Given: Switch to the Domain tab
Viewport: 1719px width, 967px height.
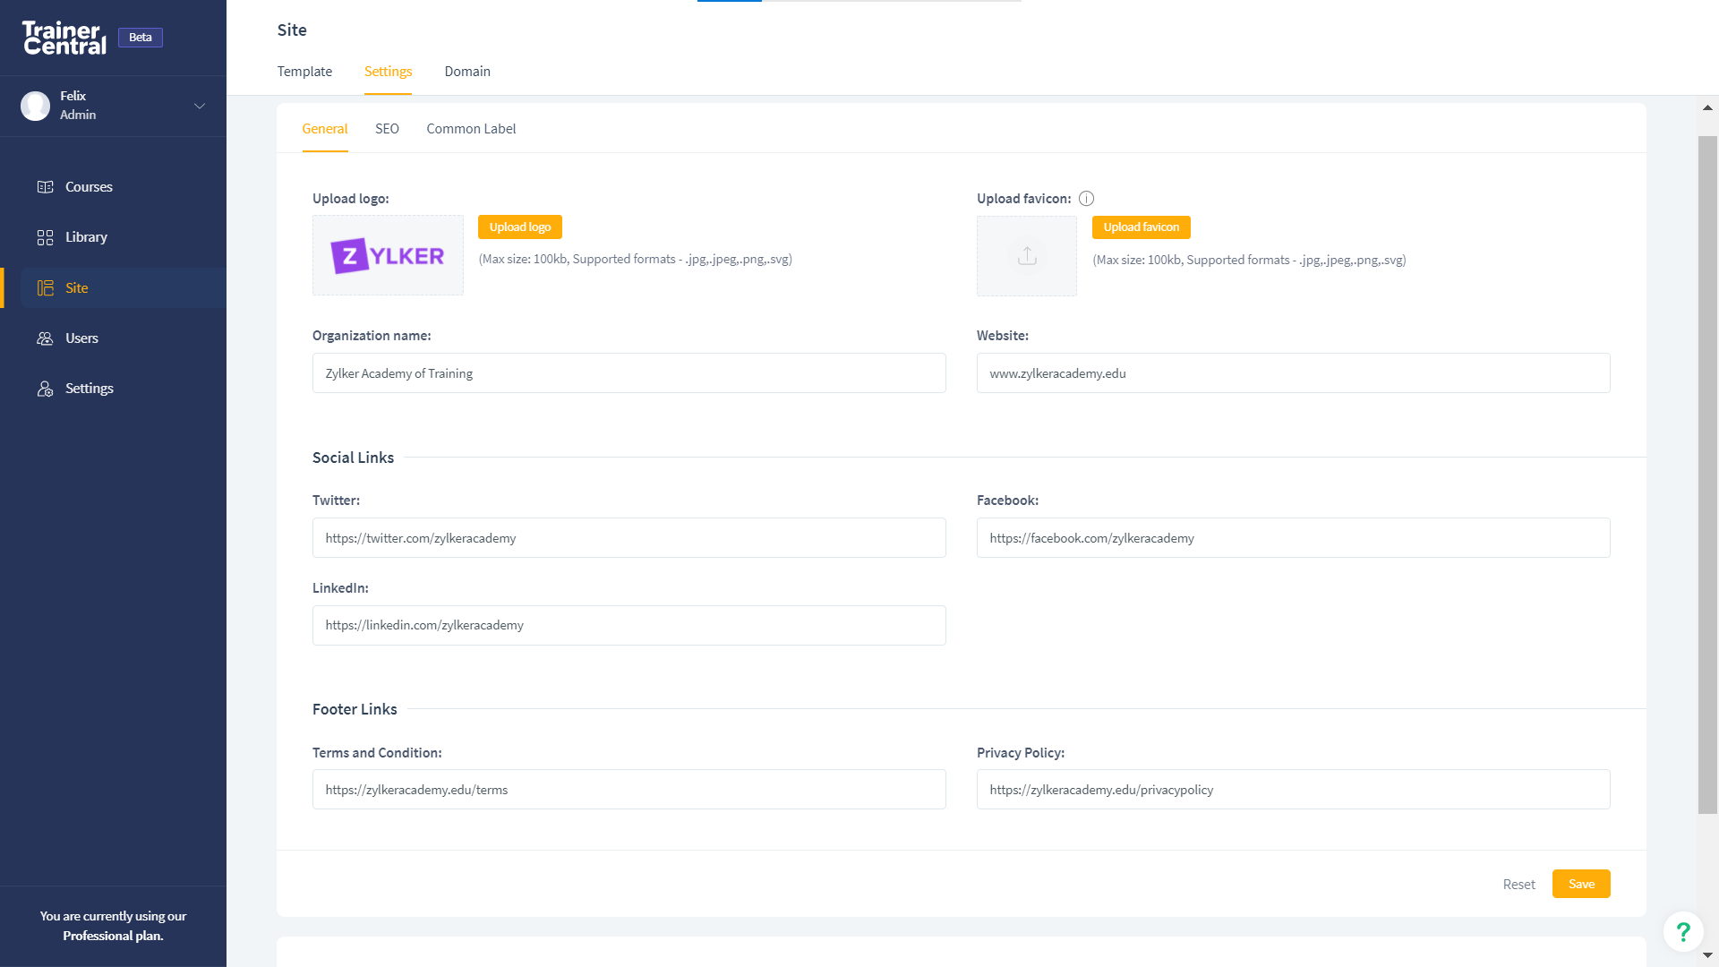Looking at the screenshot, I should pyautogui.click(x=467, y=72).
